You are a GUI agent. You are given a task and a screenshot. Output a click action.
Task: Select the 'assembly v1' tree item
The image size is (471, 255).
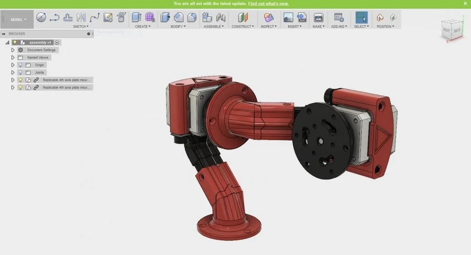click(x=40, y=43)
